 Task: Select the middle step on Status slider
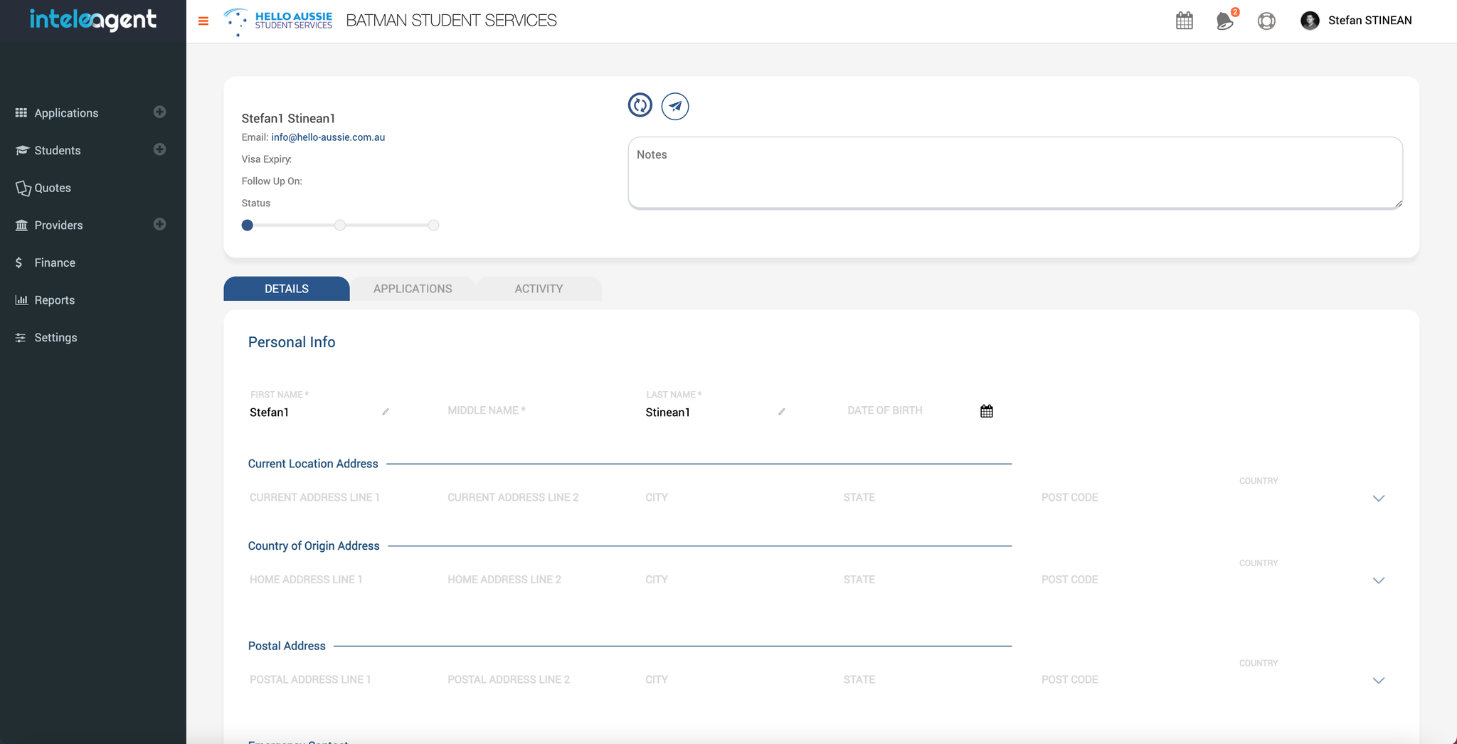[x=340, y=225]
